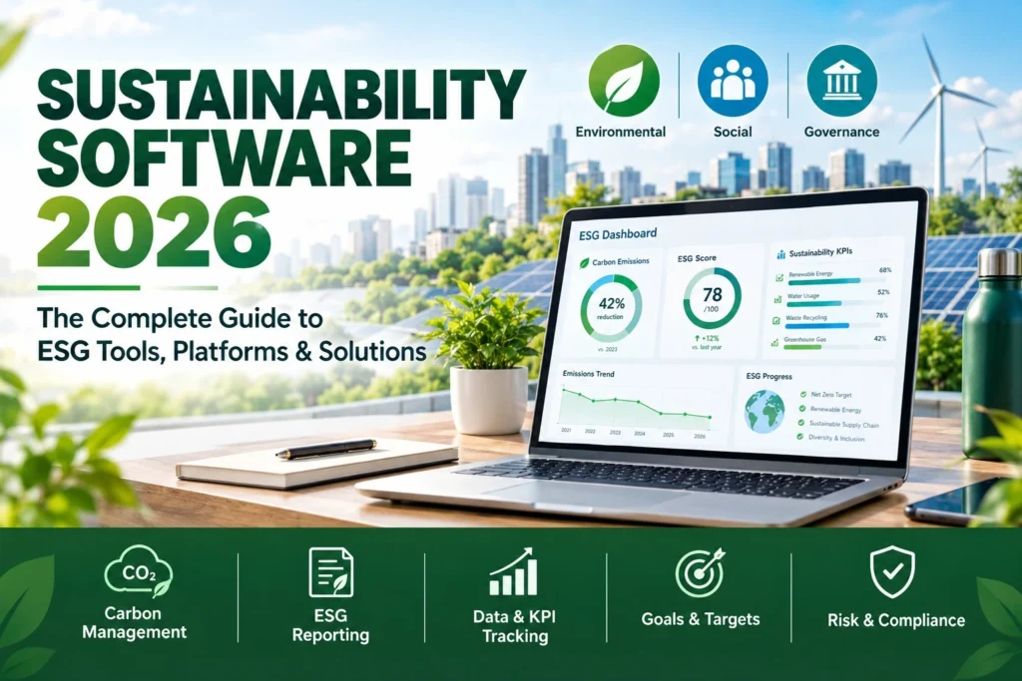Click the ESG Dashboard heading
Image resolution: width=1022 pixels, height=681 pixels.
click(x=618, y=234)
